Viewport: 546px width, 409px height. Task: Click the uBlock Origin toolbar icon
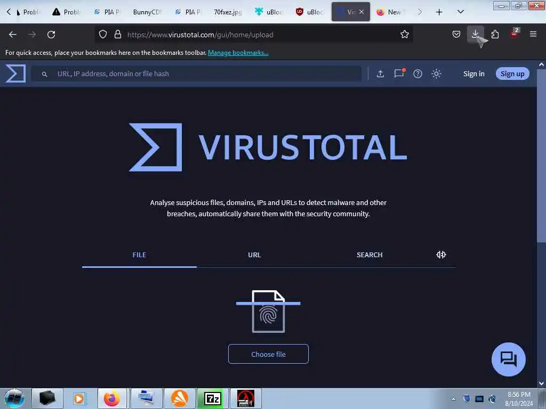click(514, 34)
